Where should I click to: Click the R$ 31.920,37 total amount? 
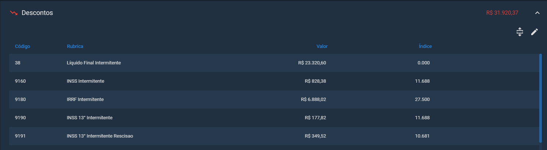[x=502, y=13]
